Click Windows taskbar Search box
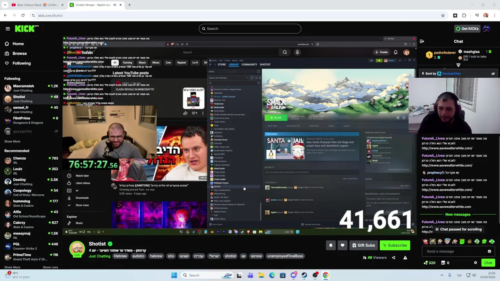The height and width of the screenshot is (281, 500). click(207, 275)
